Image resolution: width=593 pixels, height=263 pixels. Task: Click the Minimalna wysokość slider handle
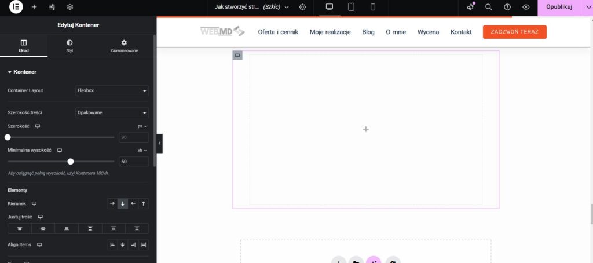[x=71, y=162]
